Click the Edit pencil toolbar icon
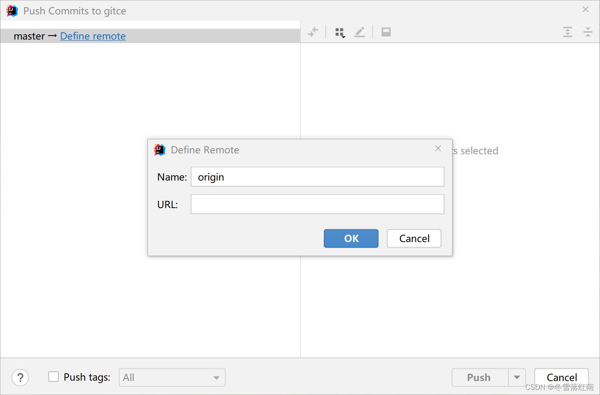This screenshot has height=395, width=600. click(360, 32)
